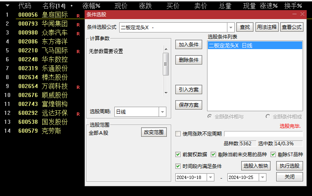Expand the 条件选股公式 dropdown arrow

[231, 28]
